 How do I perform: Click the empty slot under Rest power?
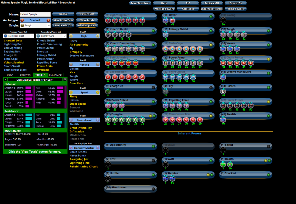(x=108, y=164)
